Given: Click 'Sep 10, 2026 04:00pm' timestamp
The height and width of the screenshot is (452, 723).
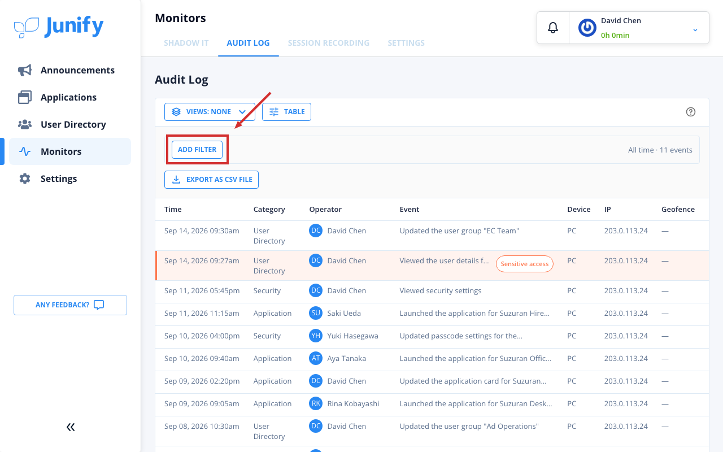Looking at the screenshot, I should coord(202,336).
